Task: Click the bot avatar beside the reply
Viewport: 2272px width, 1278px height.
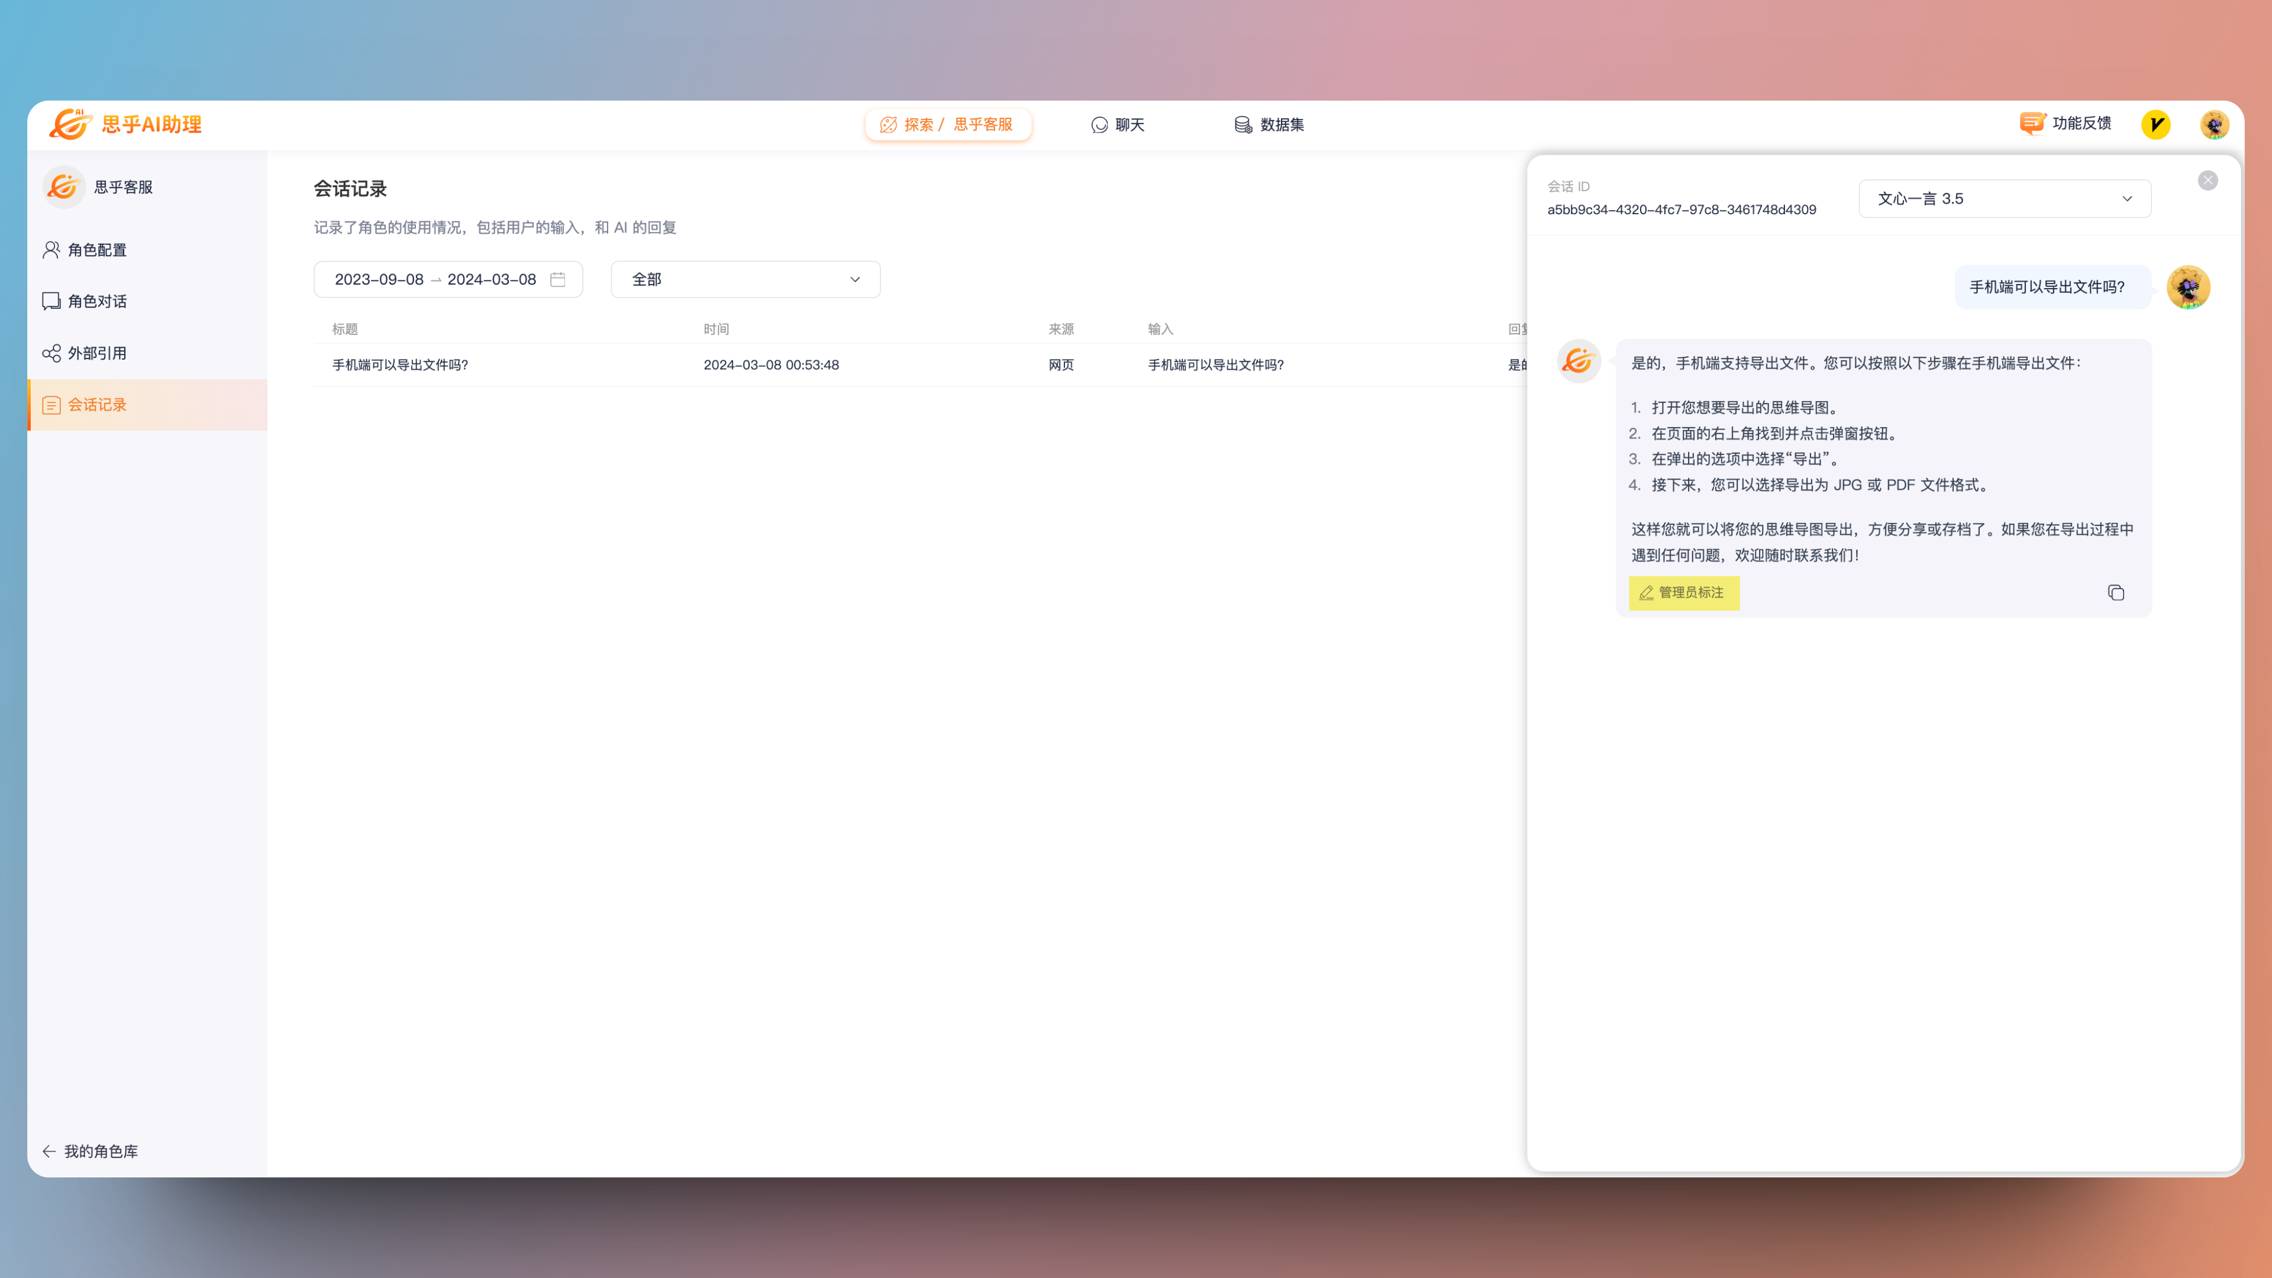Action: (x=1579, y=362)
